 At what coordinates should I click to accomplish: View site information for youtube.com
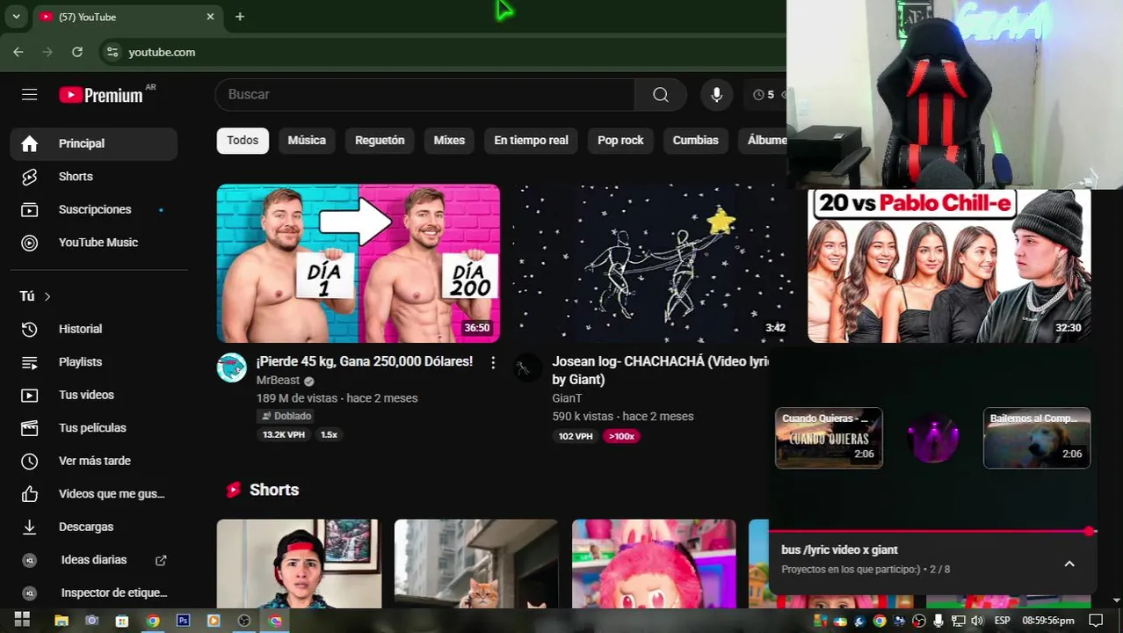(x=112, y=52)
